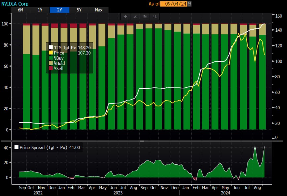Toggle the %Sell series in the legend
Screen dimensions: 287x196
57,69
